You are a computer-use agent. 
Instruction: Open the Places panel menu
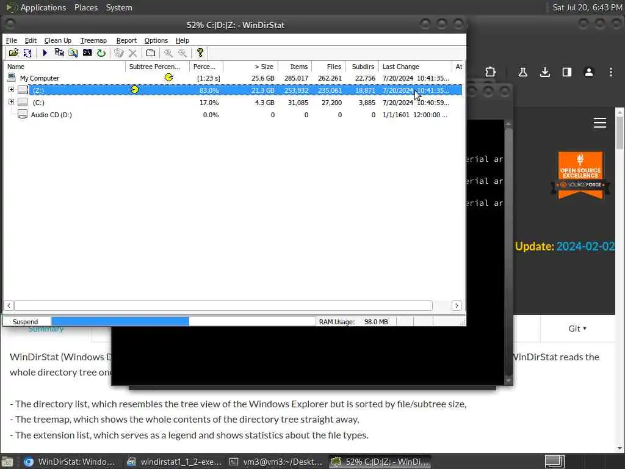85,7
